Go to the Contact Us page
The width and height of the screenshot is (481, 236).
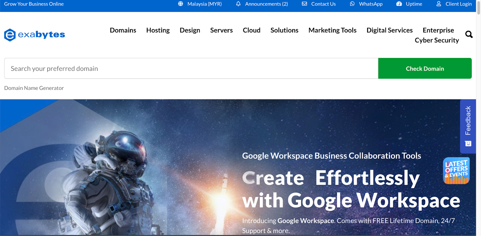323,4
